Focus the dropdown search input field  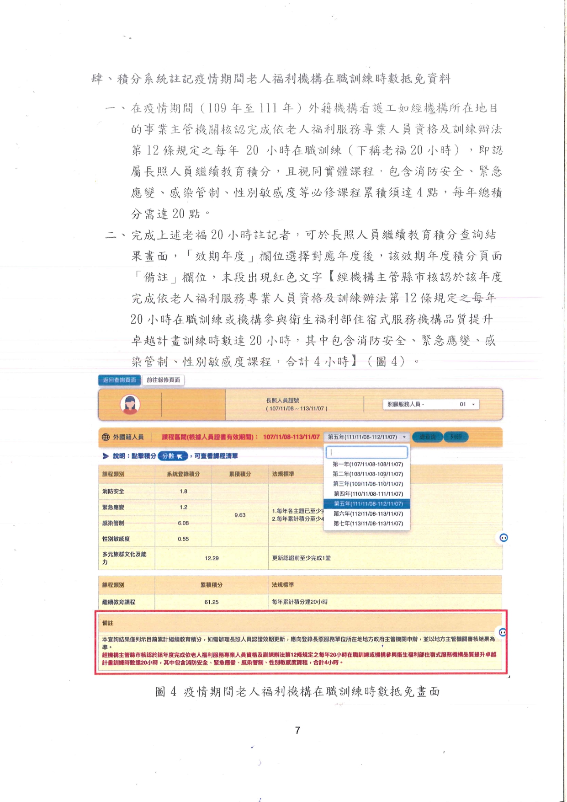tap(366, 452)
